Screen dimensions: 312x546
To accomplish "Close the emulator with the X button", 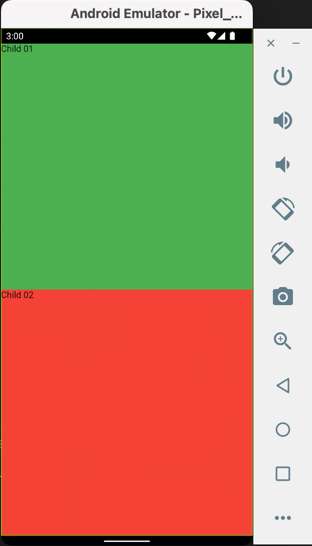I will [270, 43].
